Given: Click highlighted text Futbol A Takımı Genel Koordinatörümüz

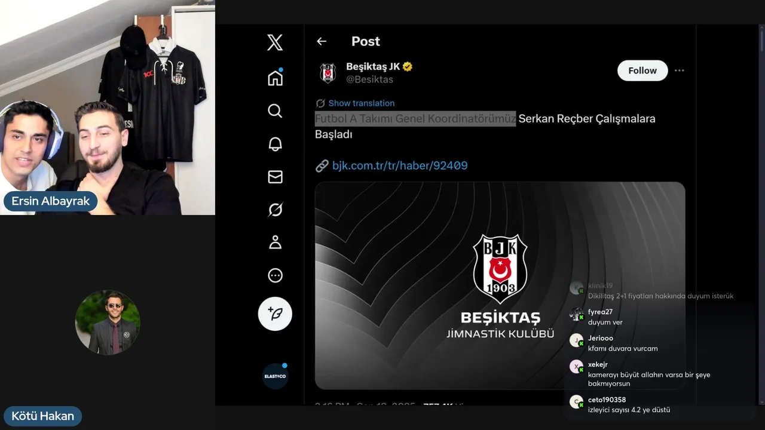Looking at the screenshot, I should (415, 118).
